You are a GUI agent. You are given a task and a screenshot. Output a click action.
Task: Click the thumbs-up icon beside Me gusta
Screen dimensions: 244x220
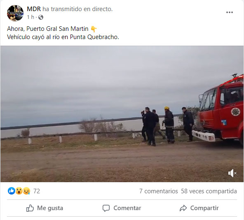pyautogui.click(x=30, y=208)
